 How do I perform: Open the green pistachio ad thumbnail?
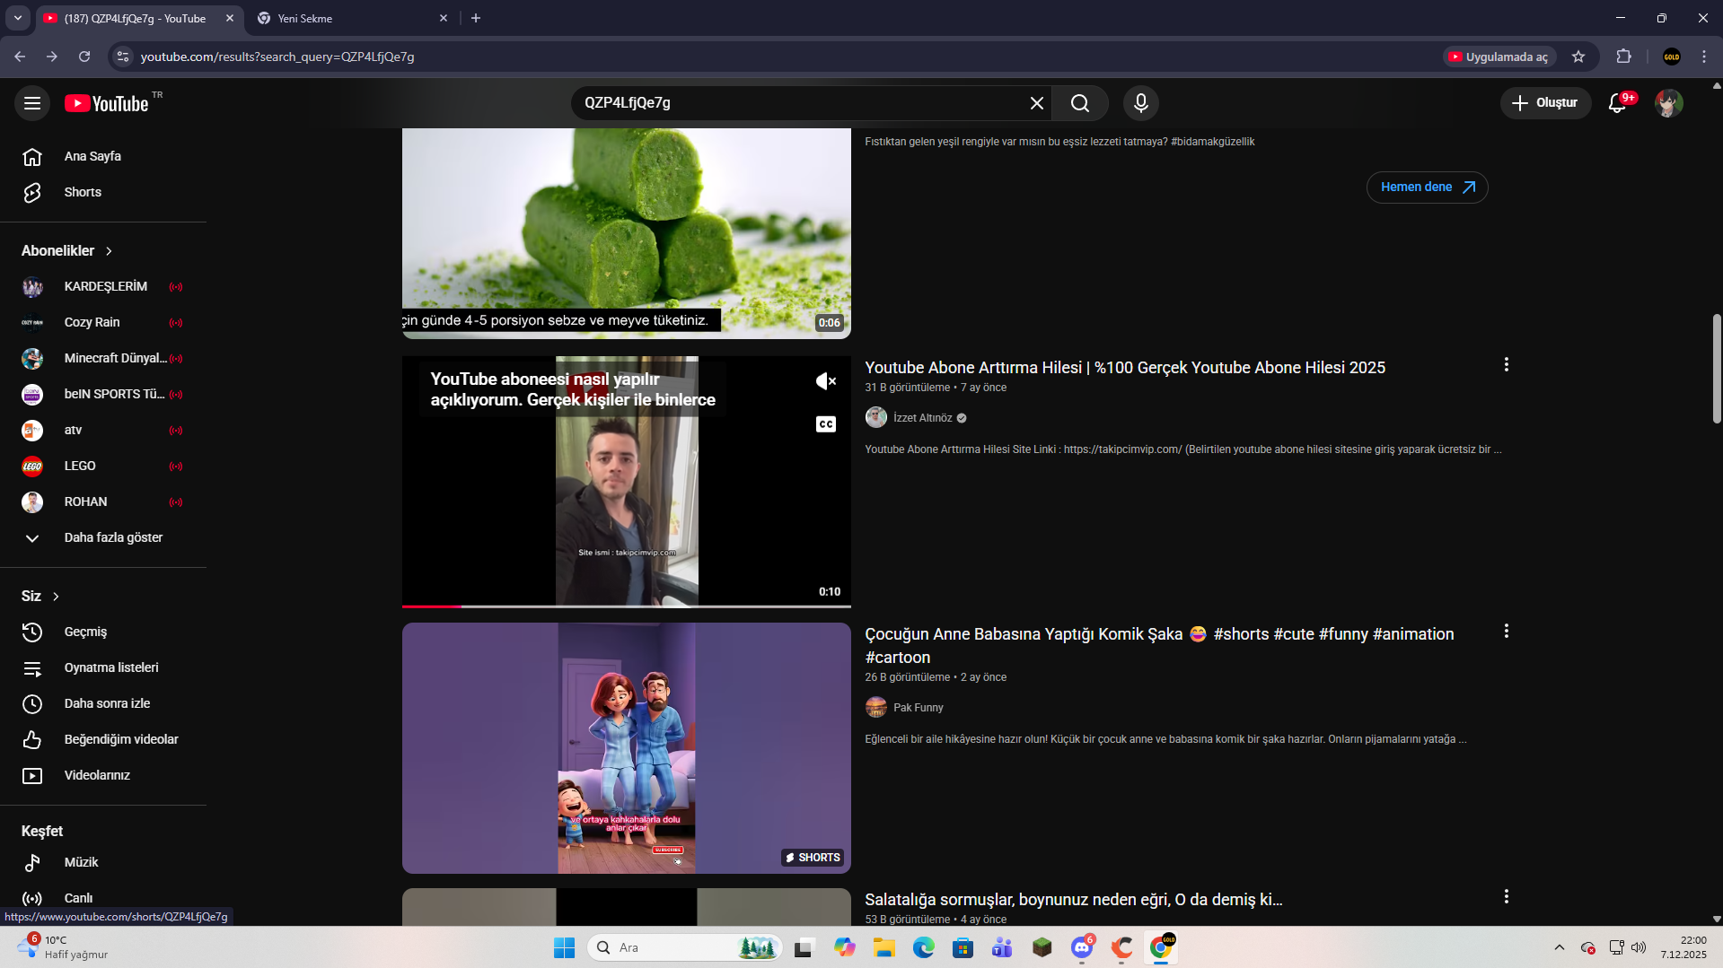[627, 233]
